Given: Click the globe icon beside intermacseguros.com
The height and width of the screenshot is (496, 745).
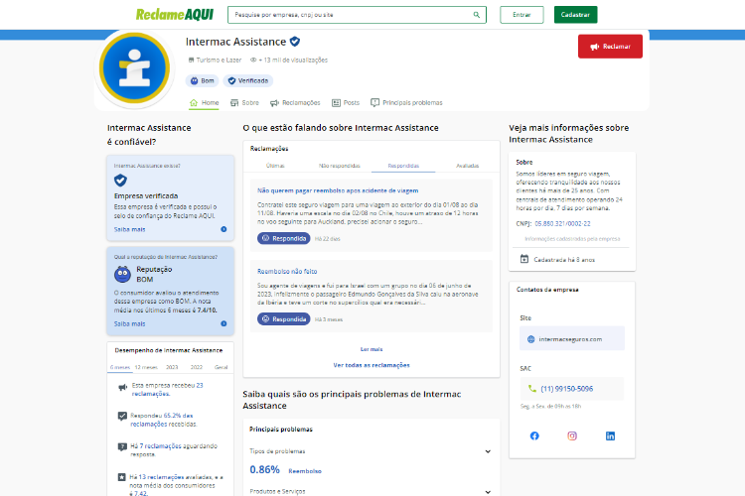Looking at the screenshot, I should coord(531,339).
